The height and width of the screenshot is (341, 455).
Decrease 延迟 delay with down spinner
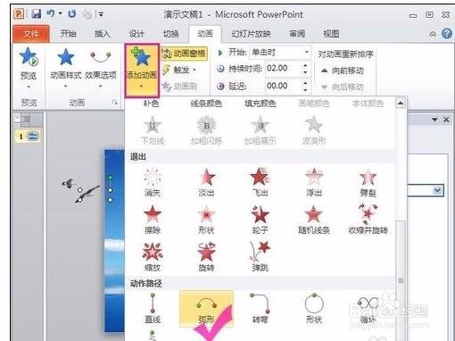pos(305,89)
